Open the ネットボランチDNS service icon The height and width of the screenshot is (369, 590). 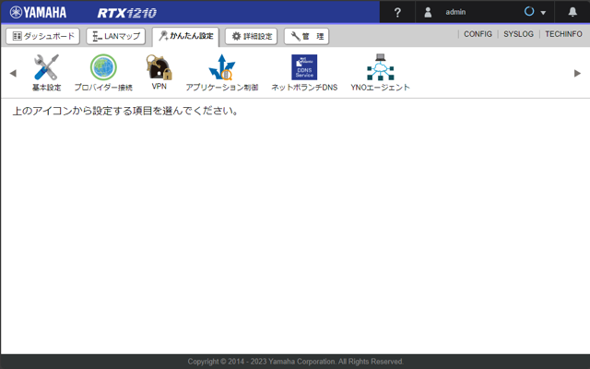pyautogui.click(x=304, y=67)
